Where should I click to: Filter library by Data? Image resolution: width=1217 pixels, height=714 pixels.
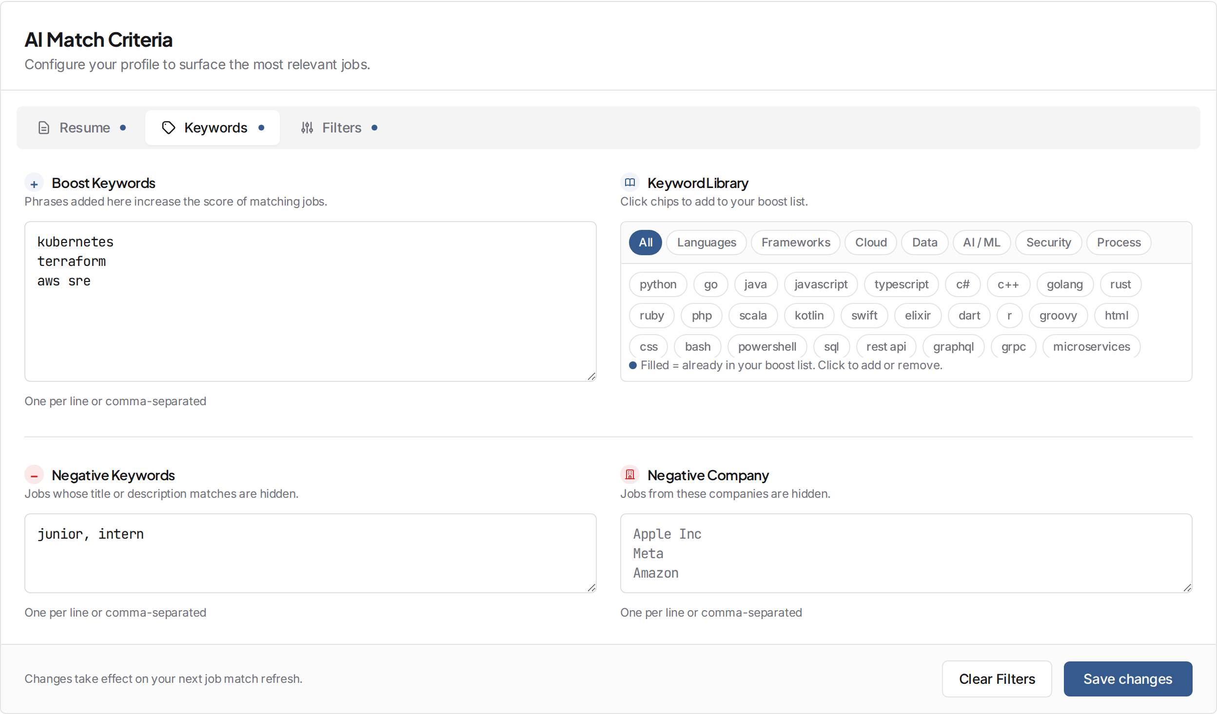[x=925, y=243]
